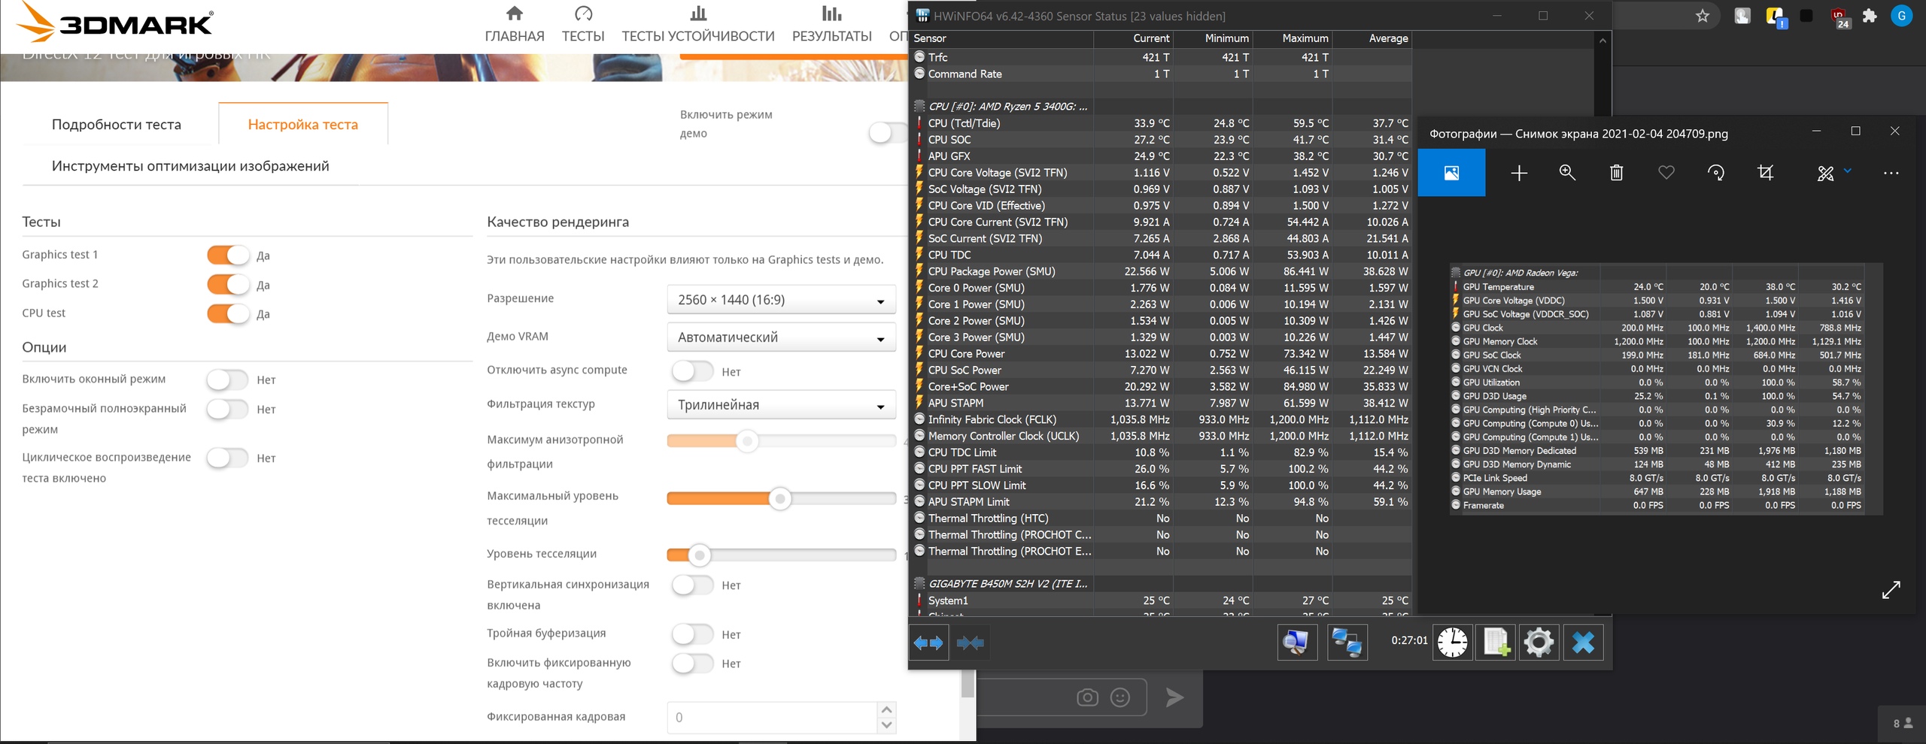Click the anisotropic filtering slider handle
The height and width of the screenshot is (744, 1926).
click(x=747, y=441)
